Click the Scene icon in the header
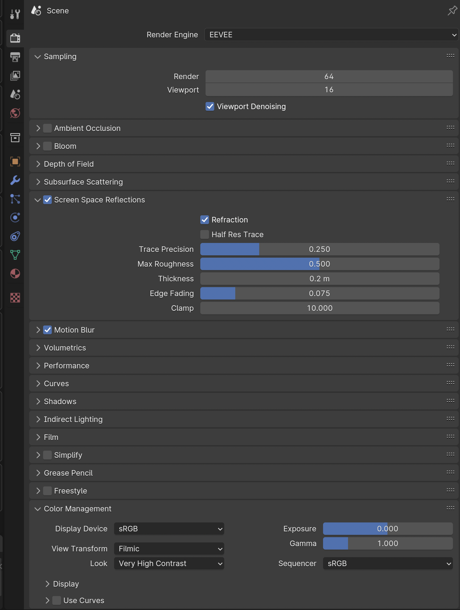The width and height of the screenshot is (460, 610). 36,11
